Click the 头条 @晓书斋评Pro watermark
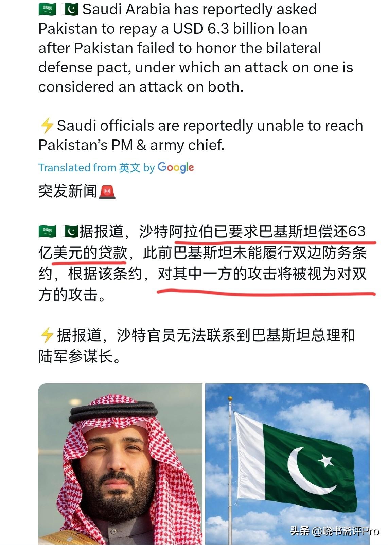This screenshot has height=545, width=388. pos(335,531)
